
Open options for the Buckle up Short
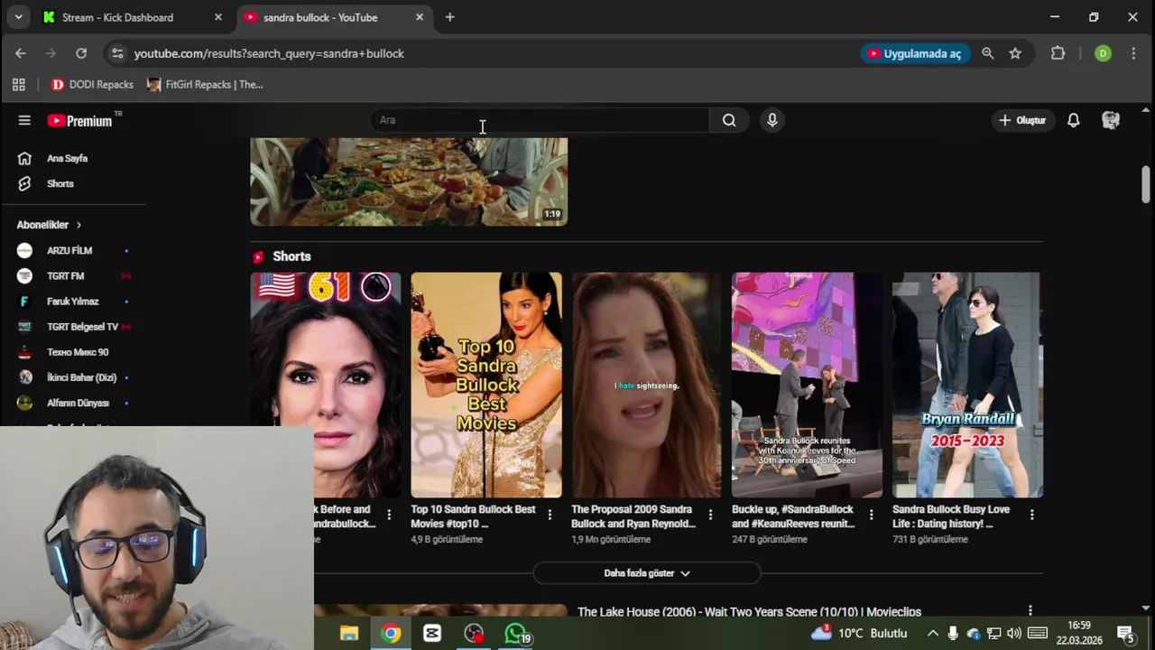click(x=871, y=515)
